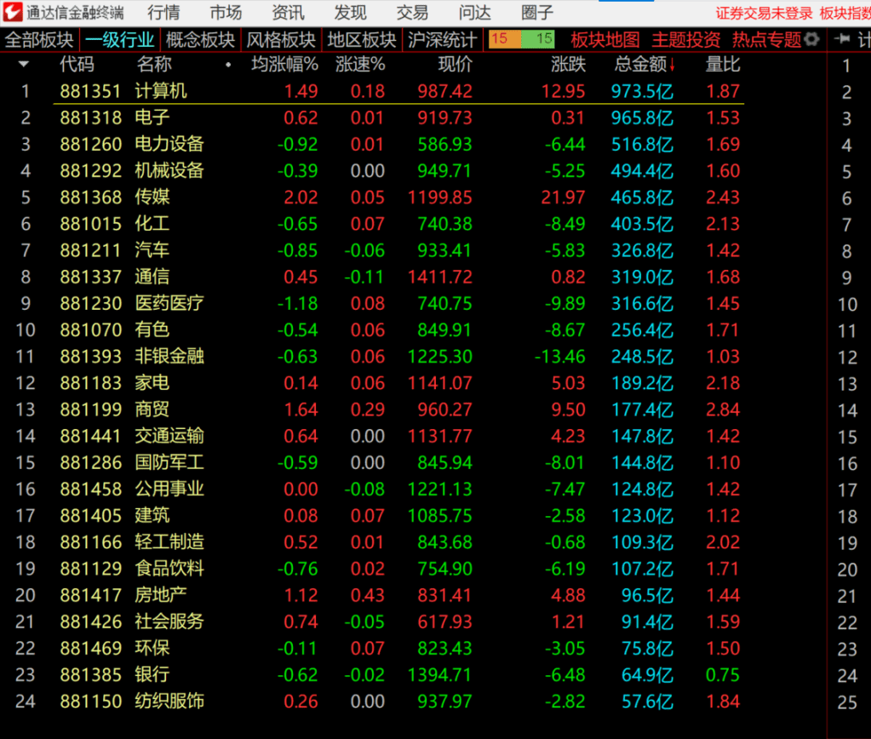The image size is (871, 739).
Task: Open the 主题投资 link
Action: coord(685,40)
